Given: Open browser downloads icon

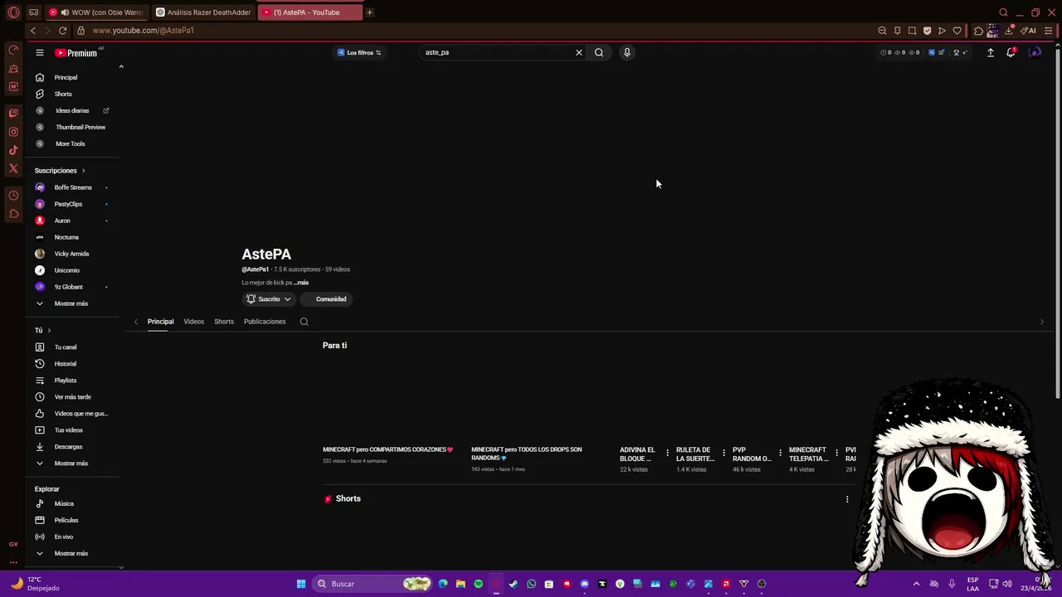Looking at the screenshot, I should [x=1009, y=31].
